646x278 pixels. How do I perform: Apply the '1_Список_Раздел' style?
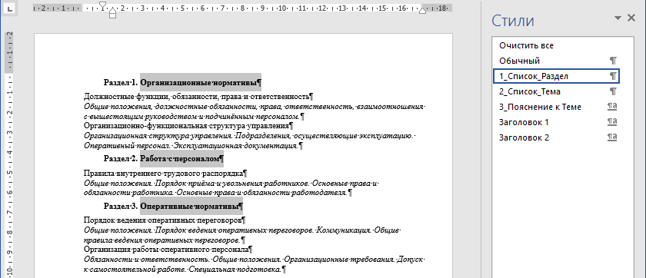pyautogui.click(x=556, y=76)
